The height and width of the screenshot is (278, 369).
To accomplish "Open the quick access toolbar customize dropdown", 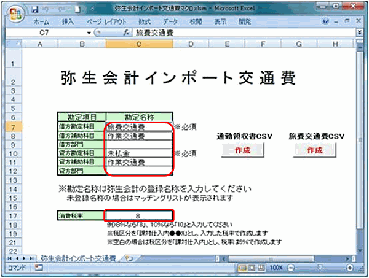I will 92,9.
